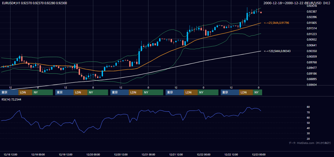
Task: Click the 12/23 00:00 date label
Action: pyautogui.click(x=259, y=154)
